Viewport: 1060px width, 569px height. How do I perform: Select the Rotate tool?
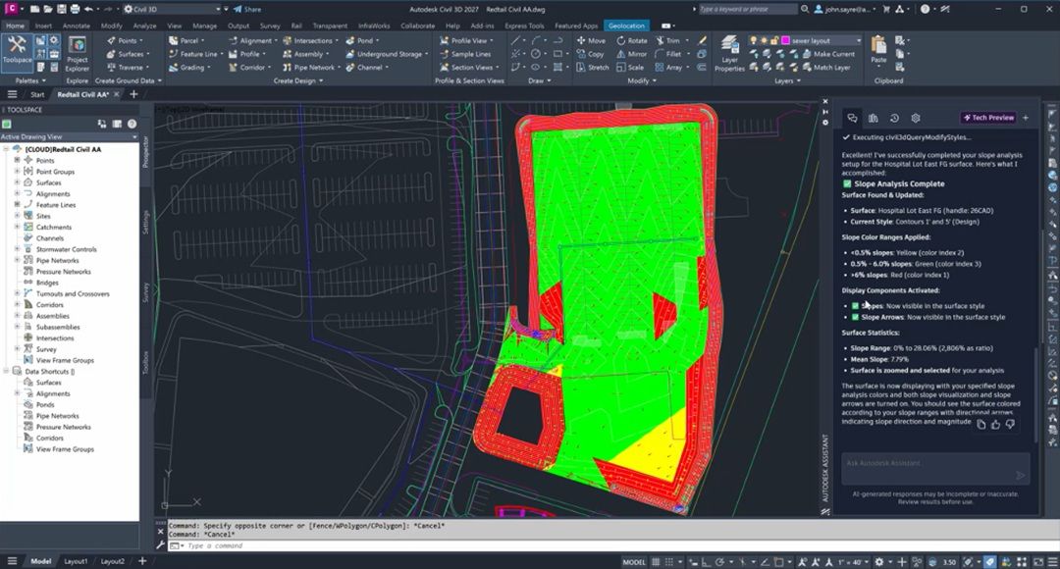(632, 40)
